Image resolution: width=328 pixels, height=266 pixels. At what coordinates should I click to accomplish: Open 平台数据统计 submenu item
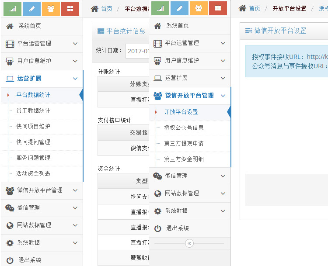[42, 95]
